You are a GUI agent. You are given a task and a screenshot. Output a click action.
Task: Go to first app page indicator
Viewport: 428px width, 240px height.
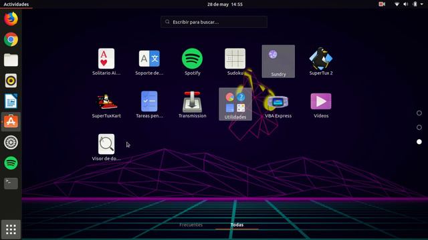pos(419,113)
